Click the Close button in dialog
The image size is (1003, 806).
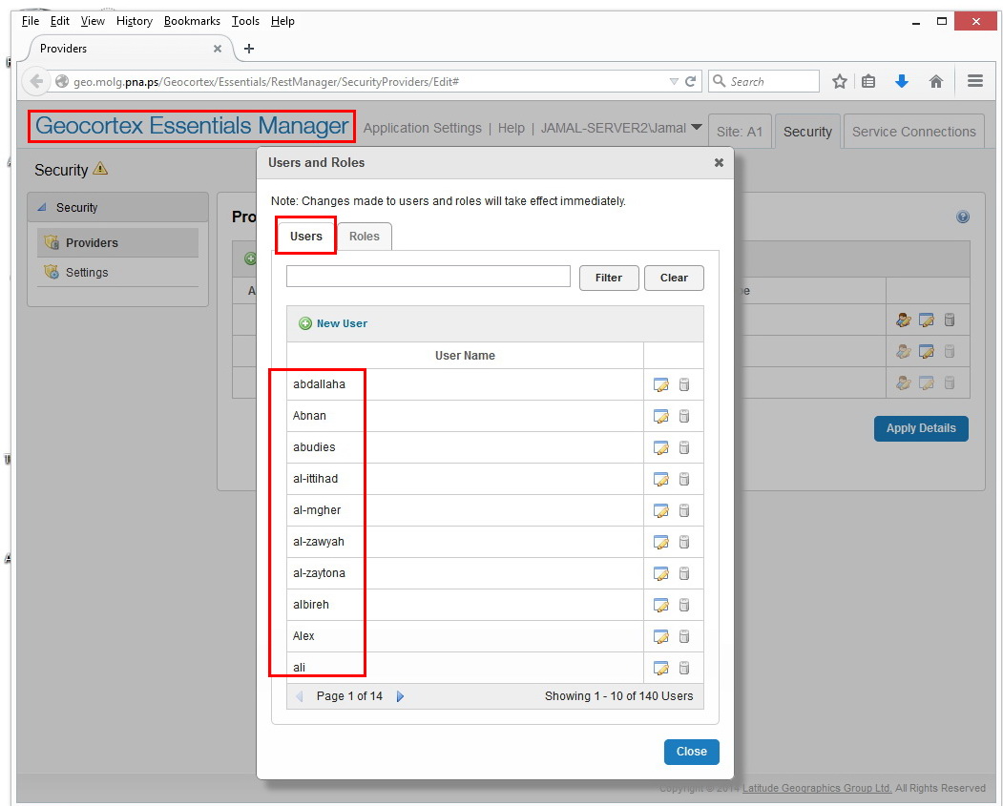pyautogui.click(x=692, y=752)
